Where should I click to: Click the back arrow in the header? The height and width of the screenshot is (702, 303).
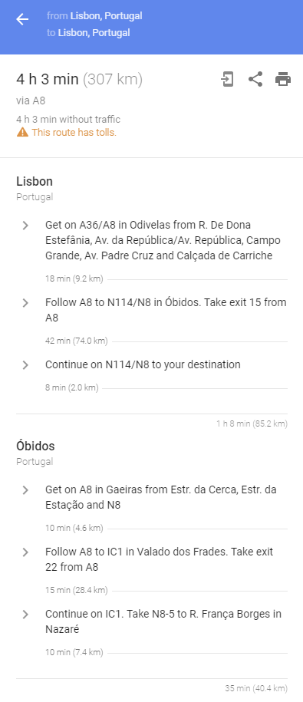[x=22, y=19]
